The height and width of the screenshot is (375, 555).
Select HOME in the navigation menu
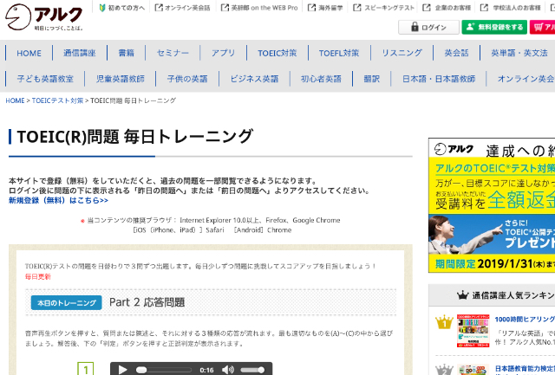29,53
